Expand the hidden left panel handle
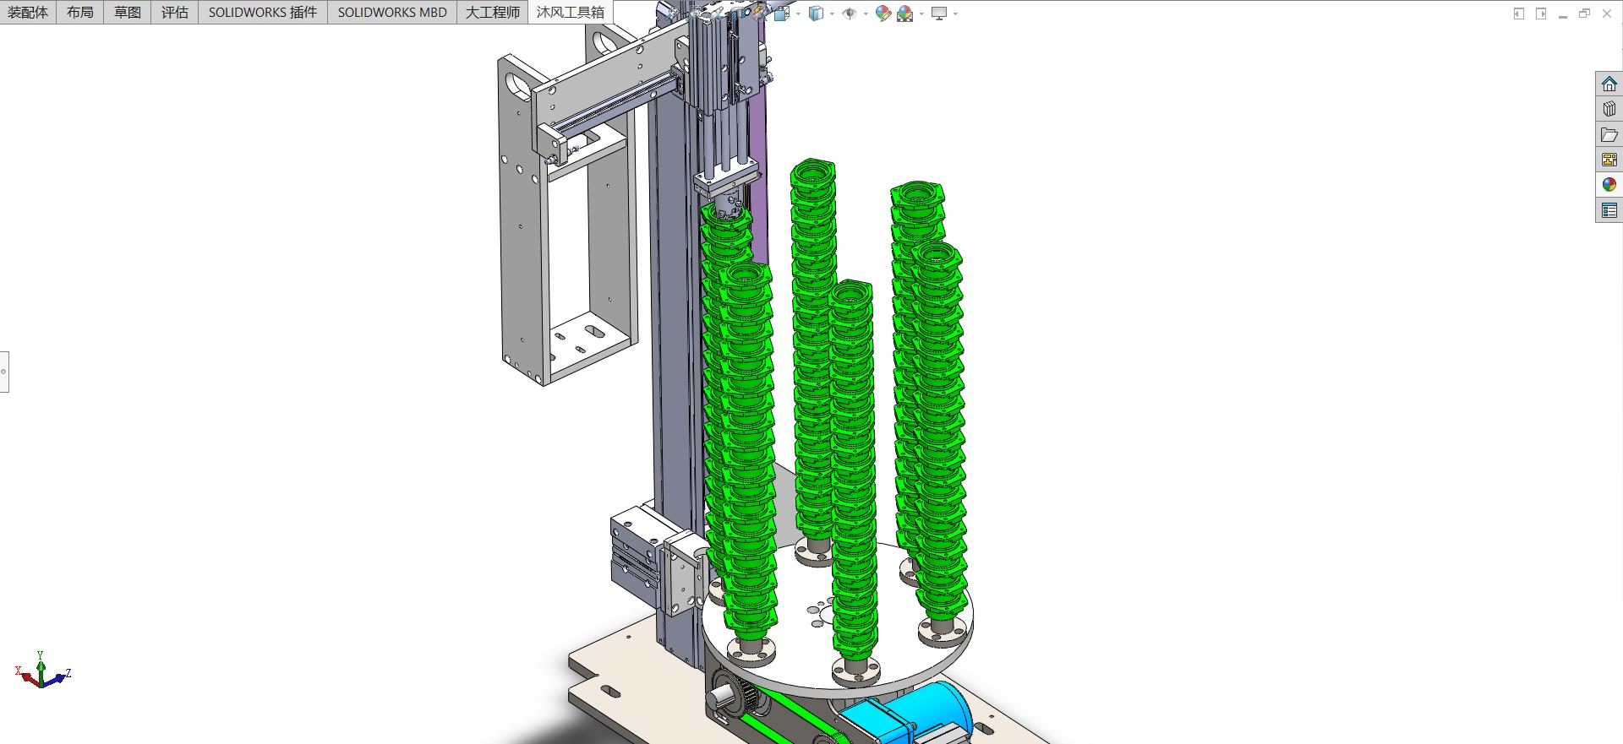 click(x=4, y=372)
